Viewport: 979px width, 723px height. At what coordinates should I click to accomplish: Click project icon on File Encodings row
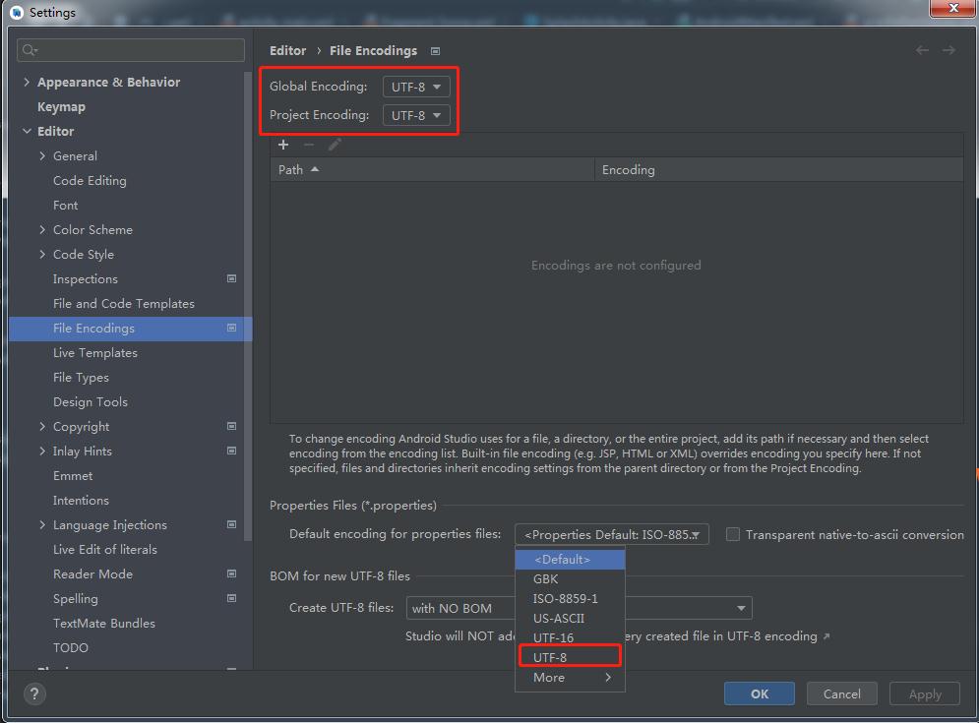(x=231, y=328)
